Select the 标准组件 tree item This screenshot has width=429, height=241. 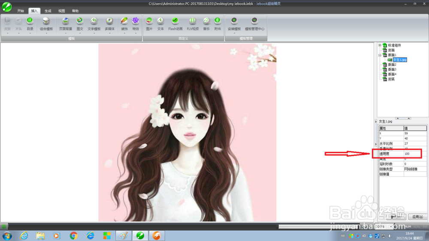(394, 45)
